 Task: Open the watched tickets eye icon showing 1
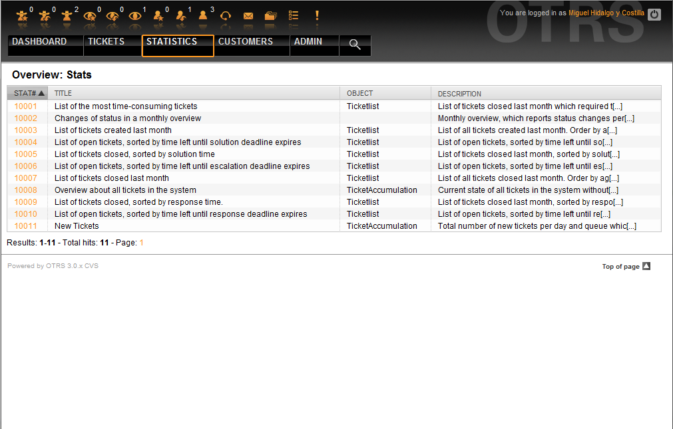point(135,16)
